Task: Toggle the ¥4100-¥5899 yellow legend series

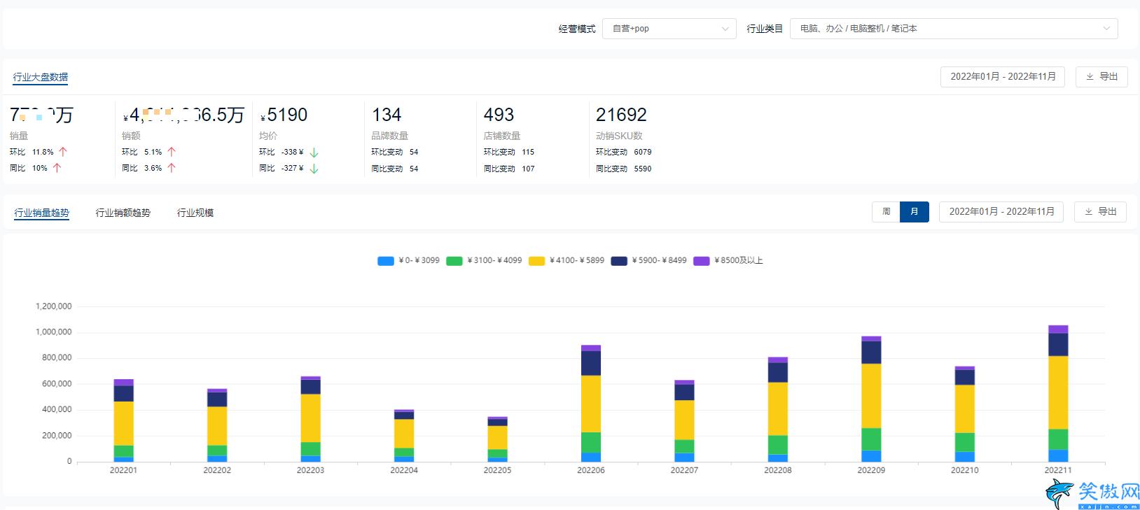Action: tap(566, 261)
